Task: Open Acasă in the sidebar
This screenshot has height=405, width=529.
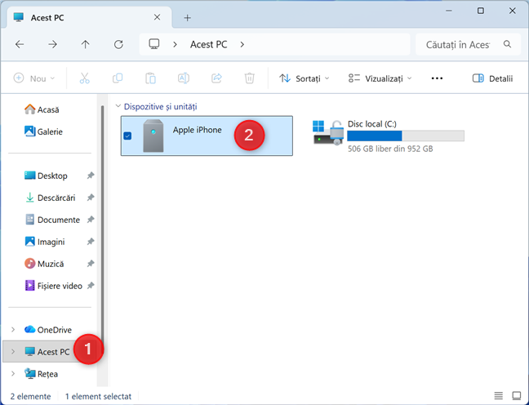Action: pyautogui.click(x=42, y=109)
